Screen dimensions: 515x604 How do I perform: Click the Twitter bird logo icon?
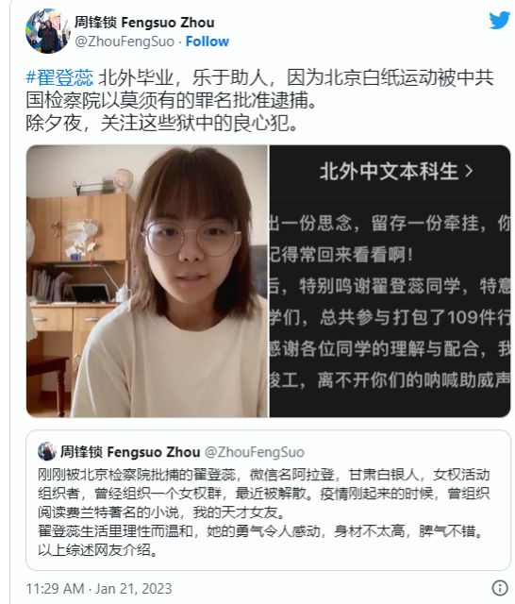coord(500,20)
